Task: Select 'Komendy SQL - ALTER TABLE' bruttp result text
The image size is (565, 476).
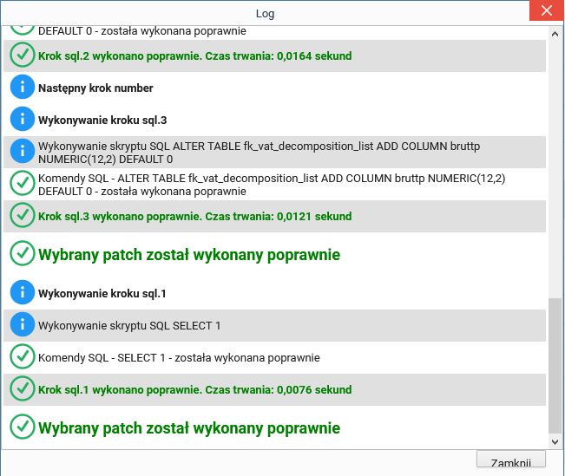Action: (272, 185)
